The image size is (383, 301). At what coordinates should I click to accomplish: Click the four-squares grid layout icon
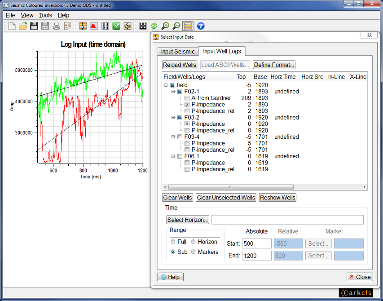143,26
